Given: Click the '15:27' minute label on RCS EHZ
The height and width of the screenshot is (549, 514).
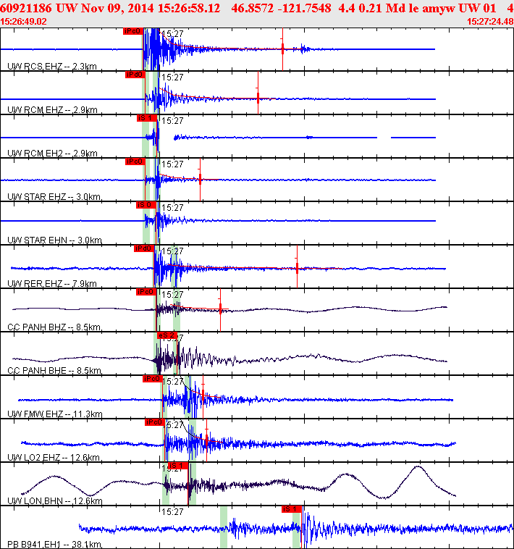Looking at the screenshot, I should [x=172, y=34].
